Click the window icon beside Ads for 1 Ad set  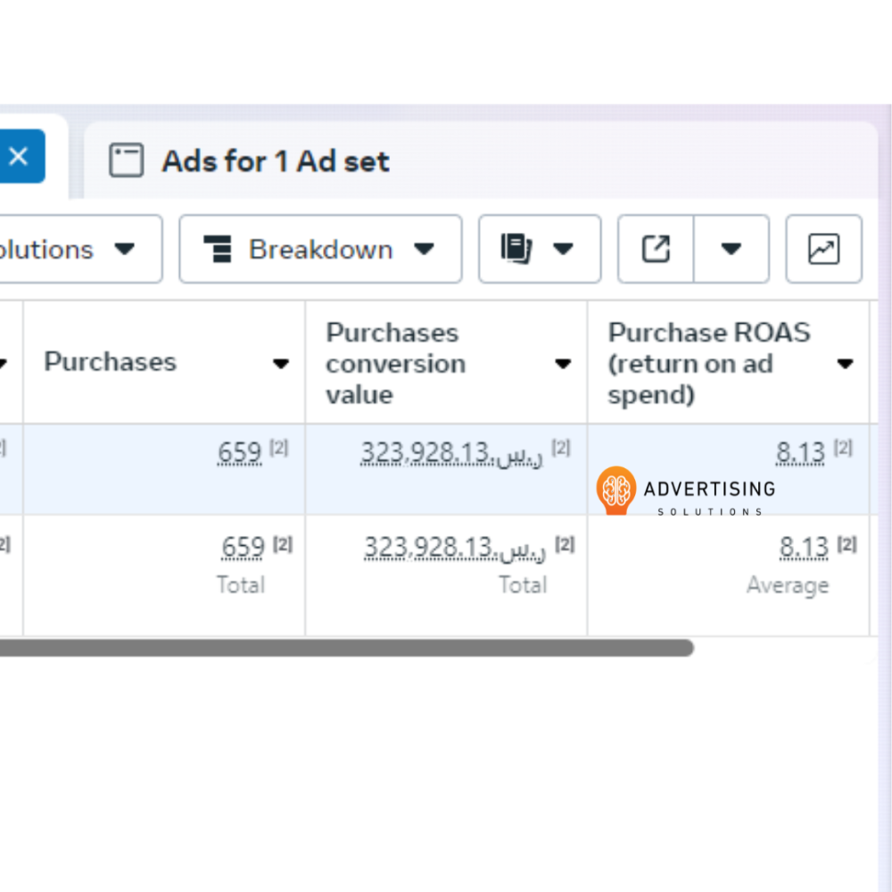126,161
